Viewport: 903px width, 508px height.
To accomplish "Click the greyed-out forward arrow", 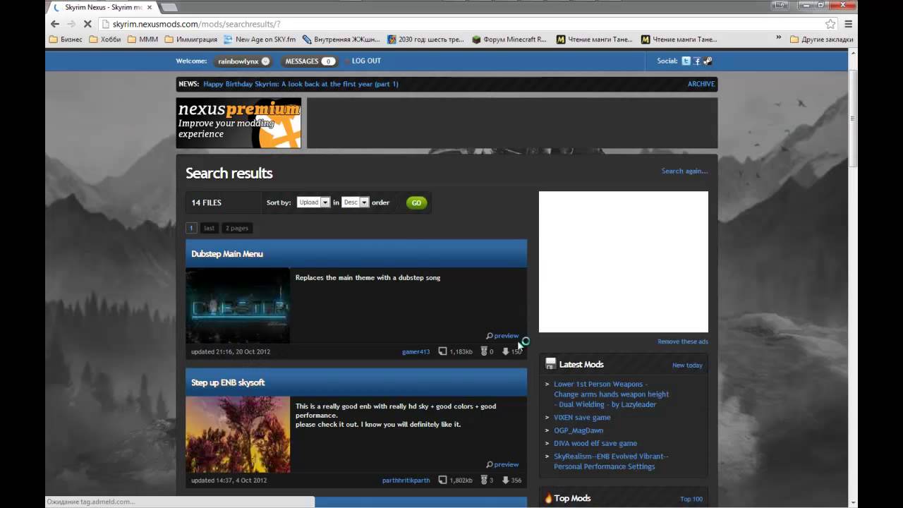I will click(x=71, y=24).
